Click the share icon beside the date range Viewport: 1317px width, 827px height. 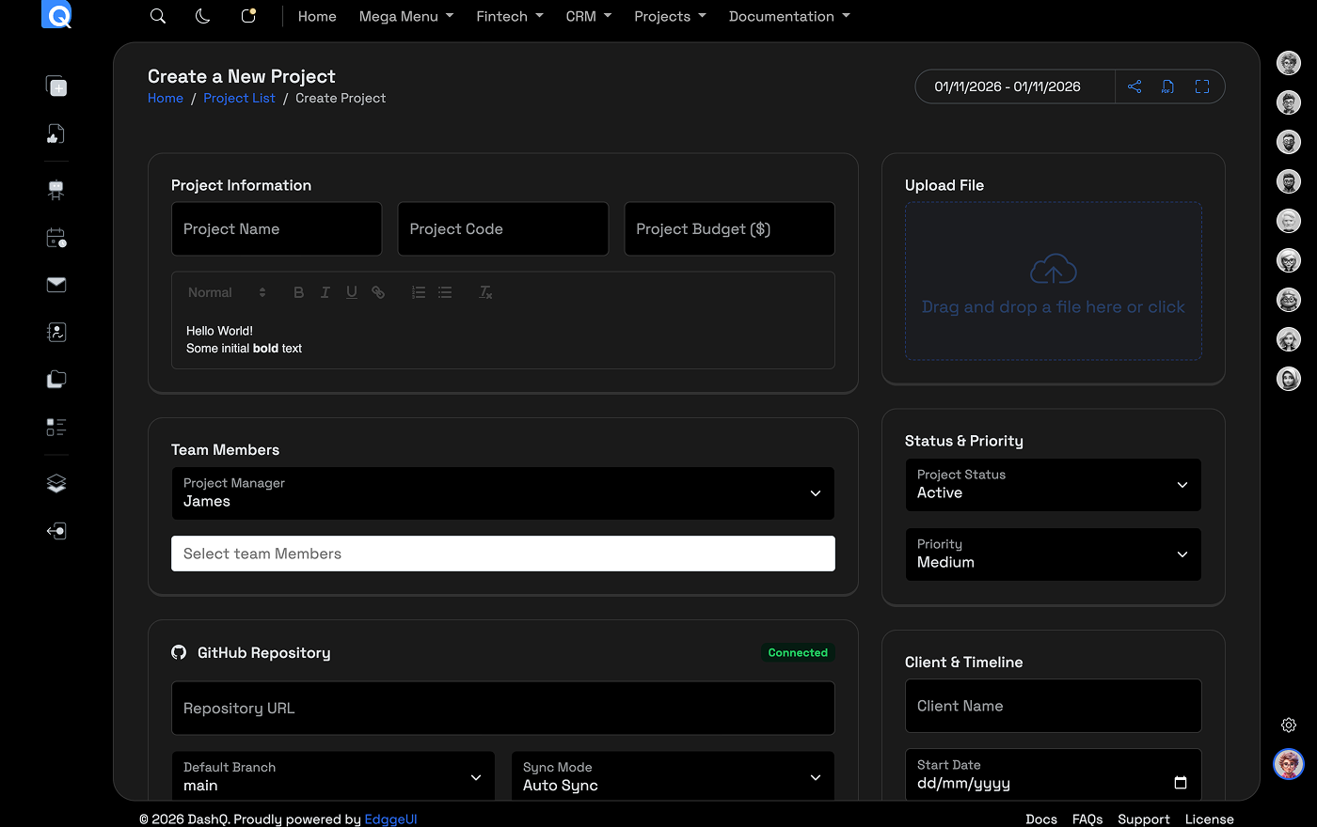pos(1135,86)
